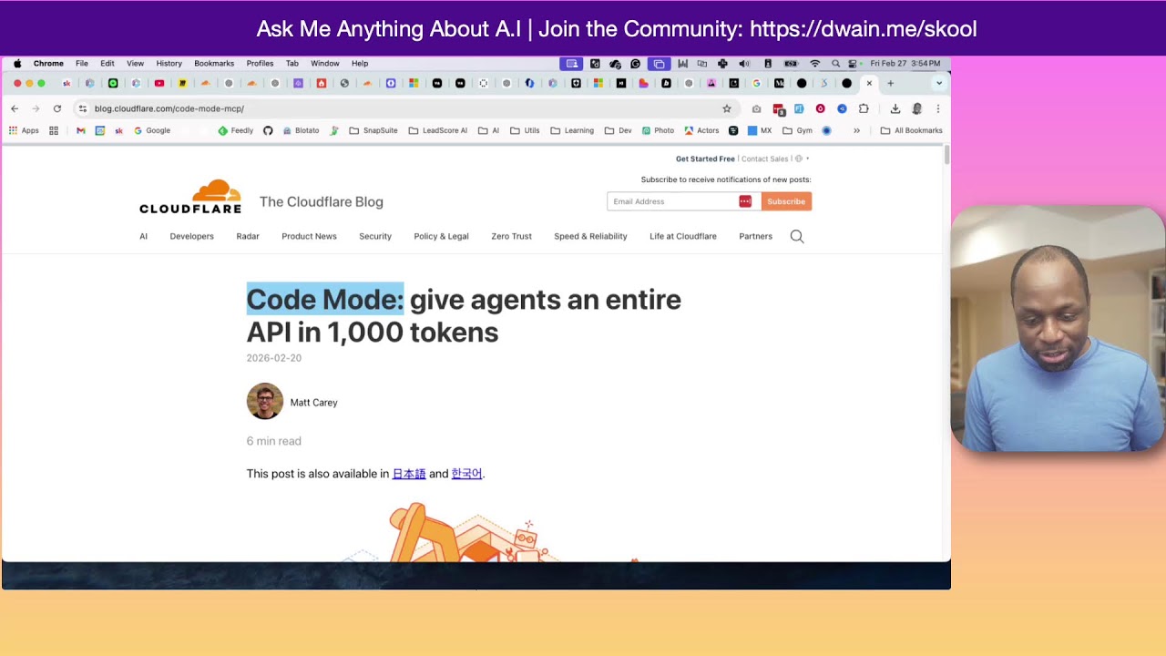The image size is (1166, 656).
Task: Open the Chrome Downloads icon
Action: 895,108
